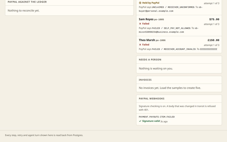Click the UNCLAIMED / RECEIVER_UNCONFIRMED status text
This screenshot has height=142, width=227.
tap(173, 7)
